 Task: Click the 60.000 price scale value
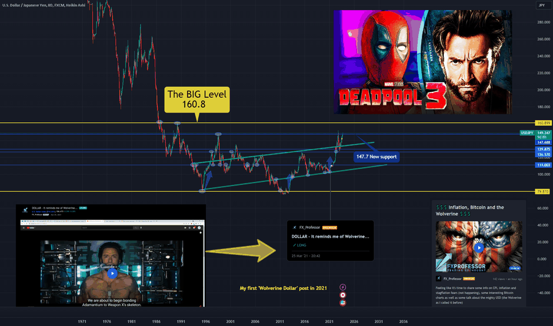coord(542,208)
